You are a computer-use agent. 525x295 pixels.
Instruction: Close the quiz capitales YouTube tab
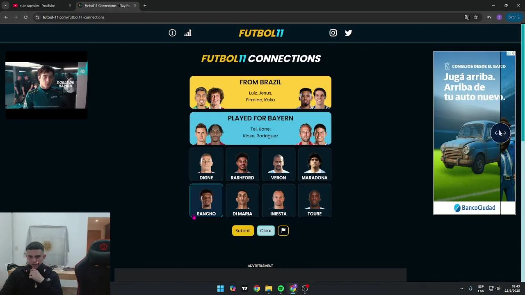pos(70,6)
